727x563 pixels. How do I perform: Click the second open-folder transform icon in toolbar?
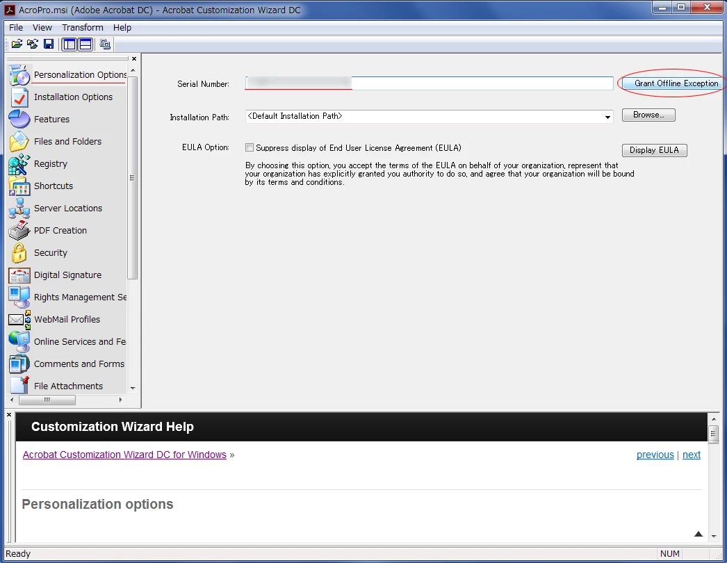point(33,44)
